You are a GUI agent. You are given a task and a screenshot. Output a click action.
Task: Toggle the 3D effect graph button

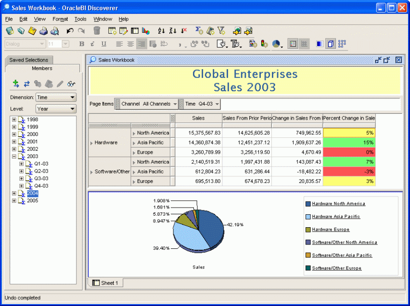(331, 44)
